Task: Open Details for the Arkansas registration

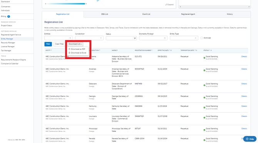Action: pos(244,69)
